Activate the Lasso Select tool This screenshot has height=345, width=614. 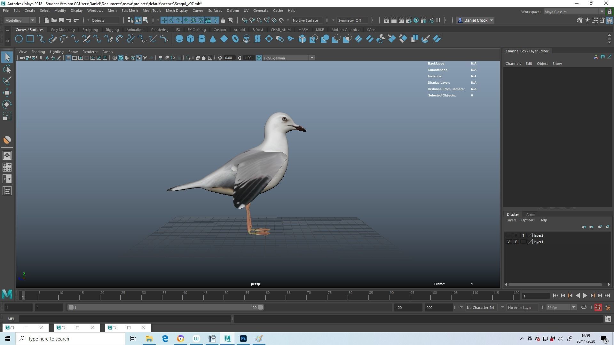click(7, 69)
